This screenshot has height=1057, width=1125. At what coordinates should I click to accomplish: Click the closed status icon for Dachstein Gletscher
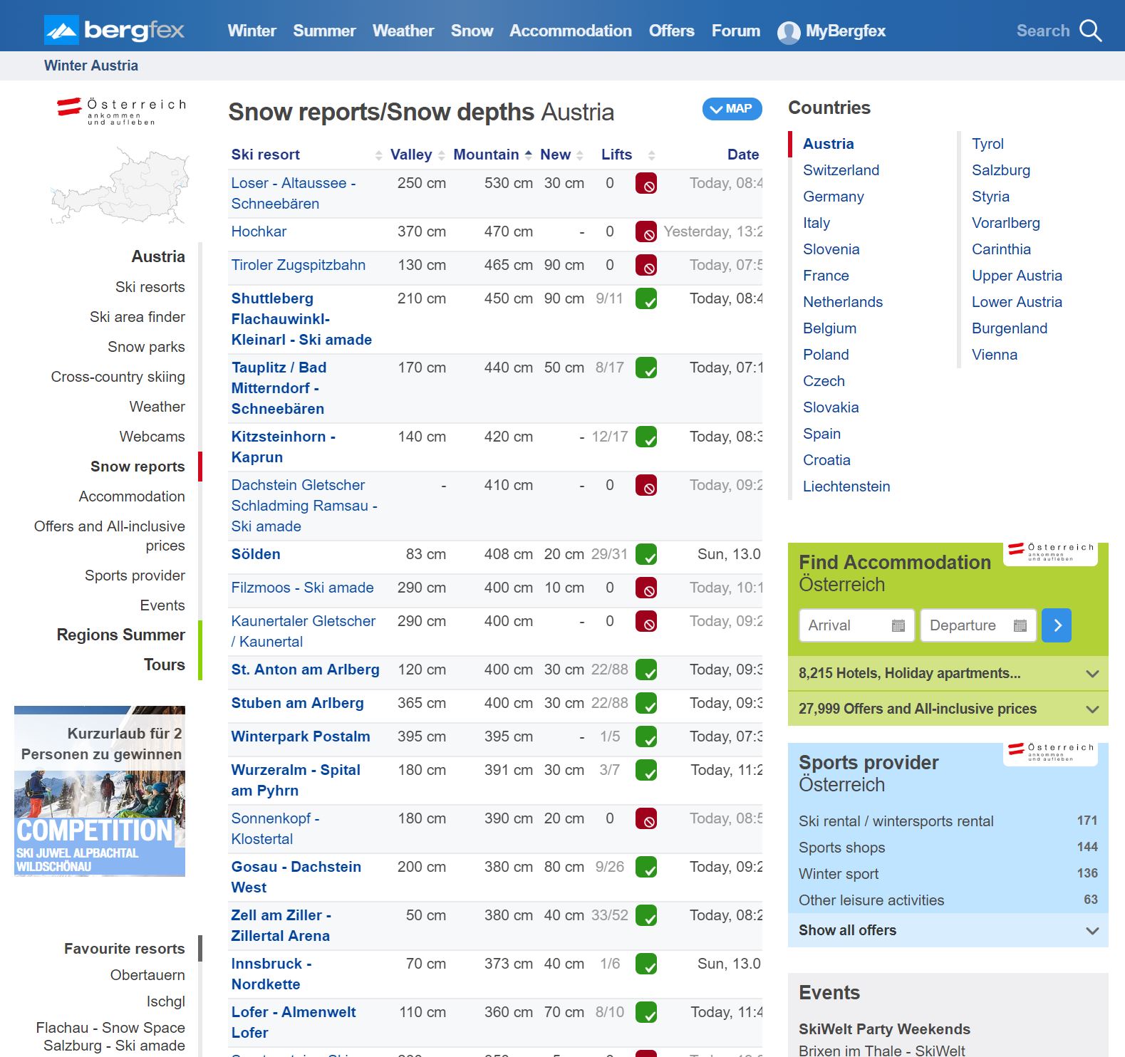point(646,486)
